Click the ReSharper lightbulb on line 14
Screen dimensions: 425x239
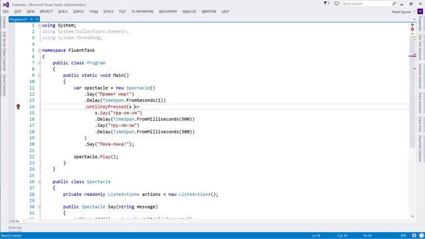(x=18, y=107)
